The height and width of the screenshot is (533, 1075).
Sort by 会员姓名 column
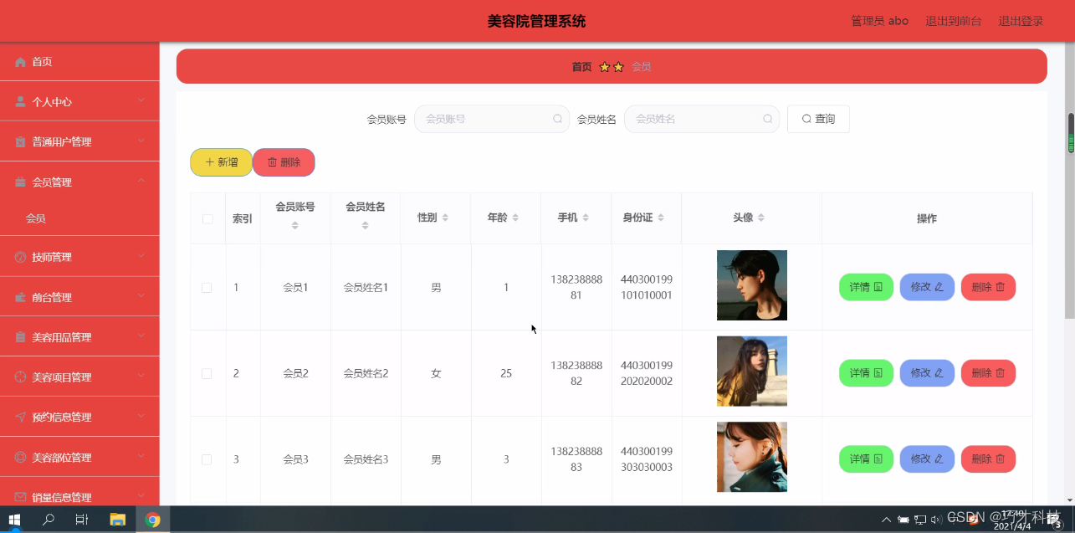(365, 225)
